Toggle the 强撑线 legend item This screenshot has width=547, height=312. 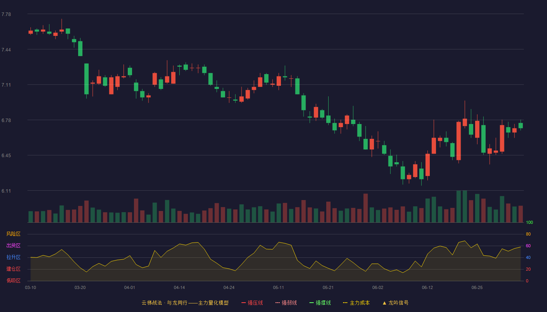point(320,303)
